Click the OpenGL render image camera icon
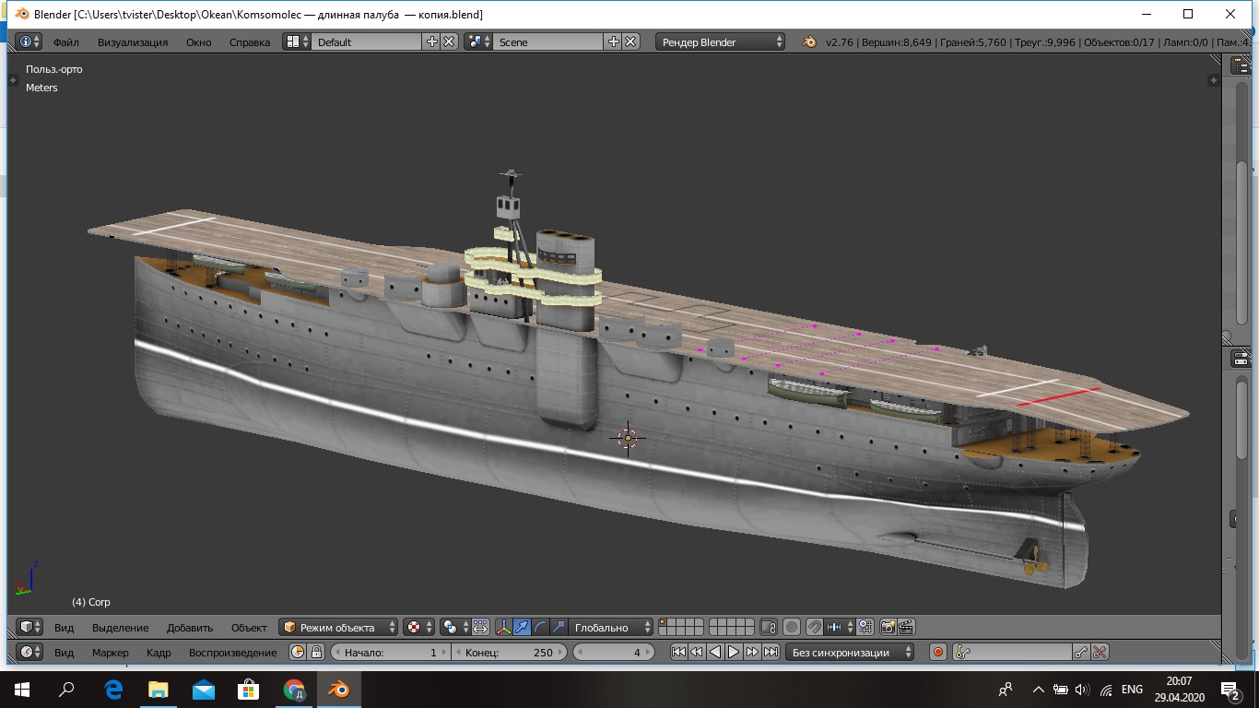The width and height of the screenshot is (1259, 708). click(888, 627)
